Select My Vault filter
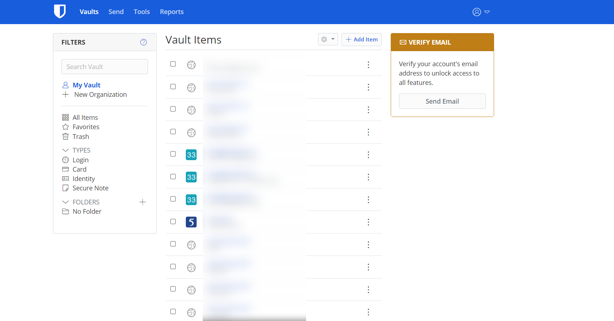 click(86, 85)
